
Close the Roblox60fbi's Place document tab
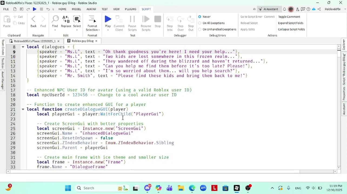tap(58, 41)
